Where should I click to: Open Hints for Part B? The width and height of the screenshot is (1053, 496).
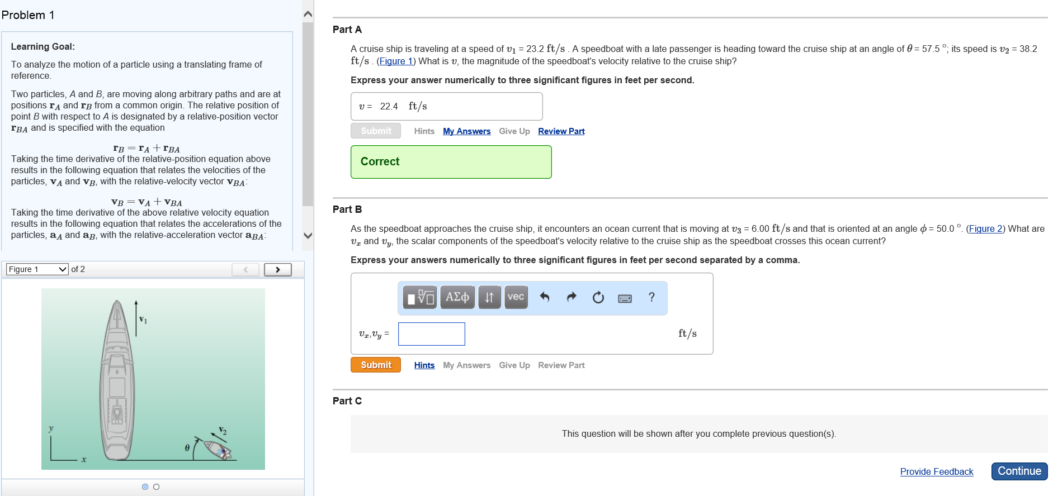coord(424,365)
